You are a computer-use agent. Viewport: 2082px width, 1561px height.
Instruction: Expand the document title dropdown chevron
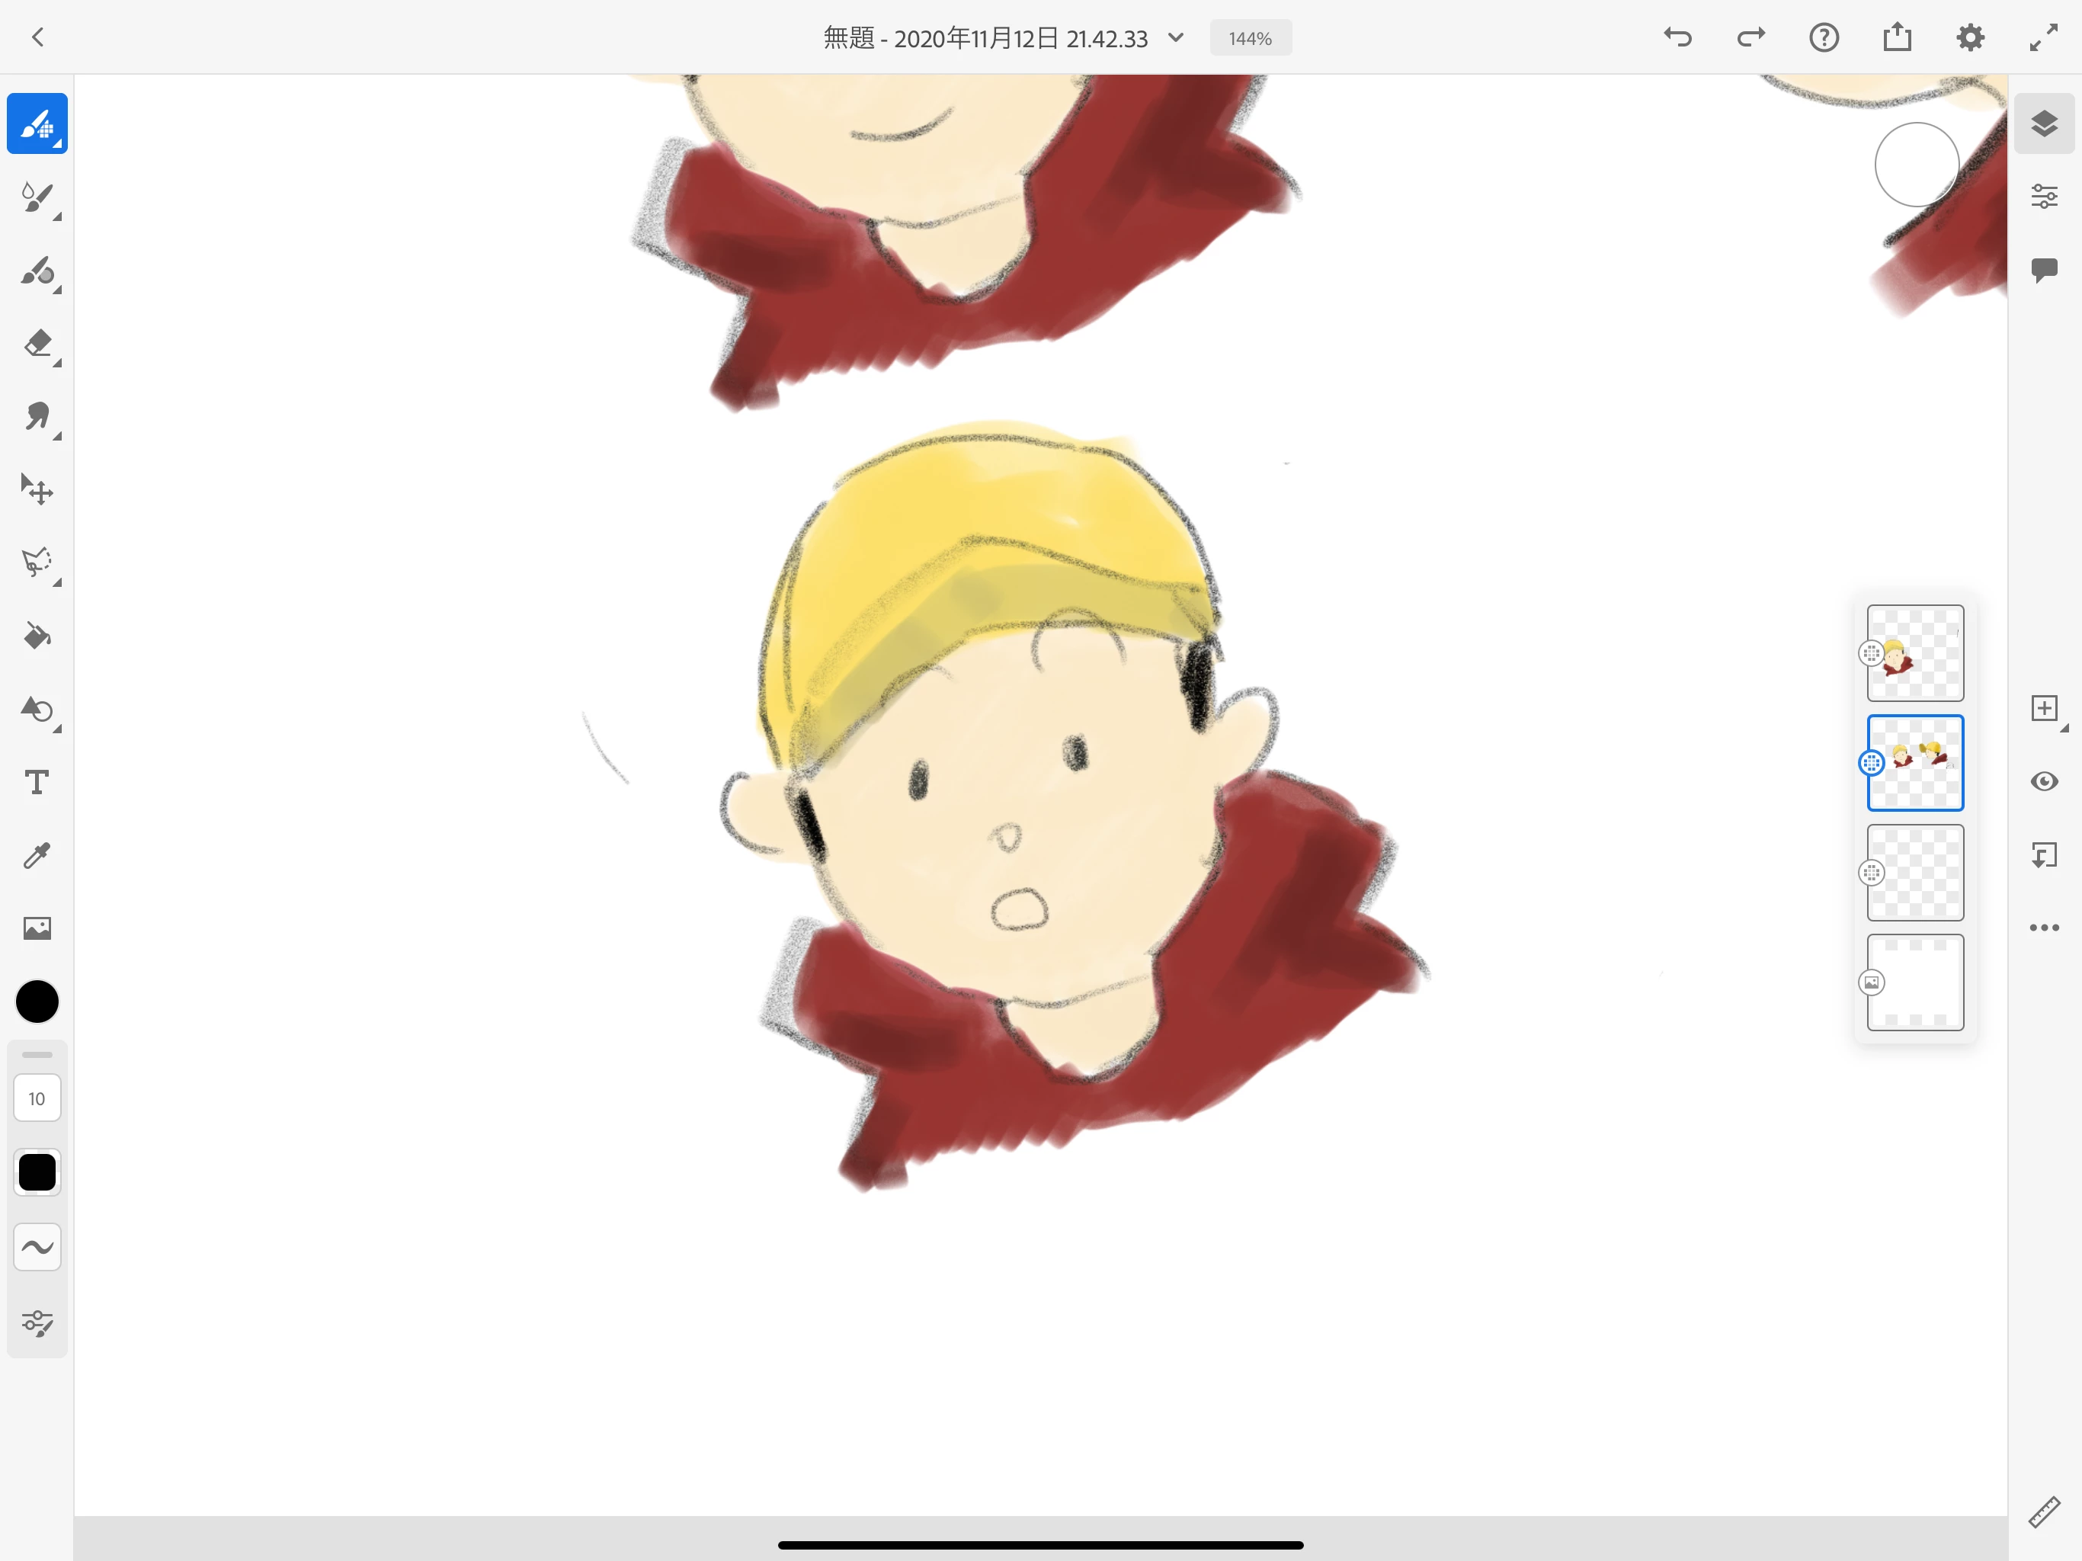coord(1176,37)
